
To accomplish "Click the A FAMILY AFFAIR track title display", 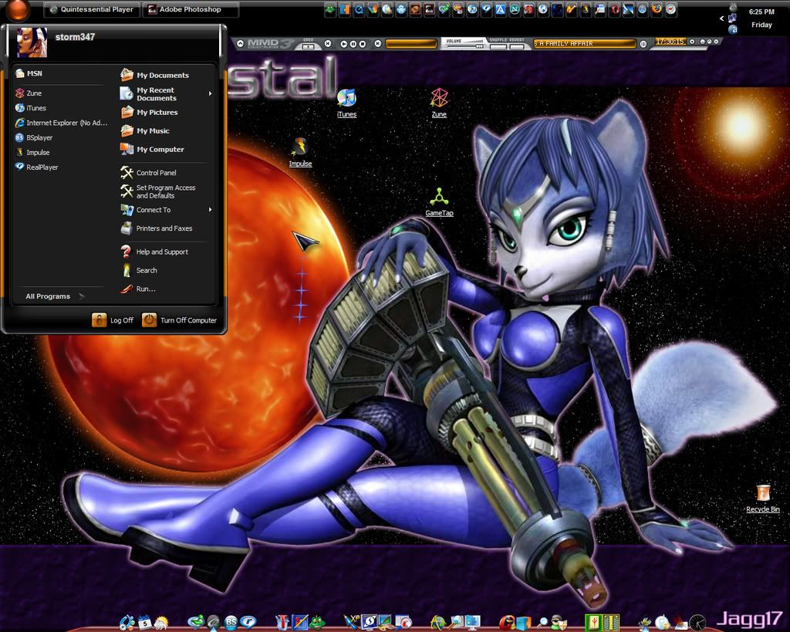I will [x=585, y=43].
